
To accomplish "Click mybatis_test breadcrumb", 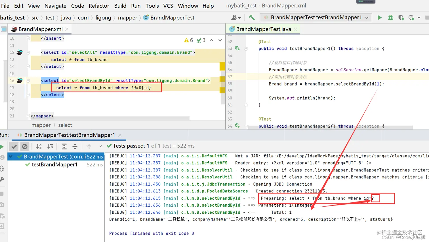I will 12,18.
